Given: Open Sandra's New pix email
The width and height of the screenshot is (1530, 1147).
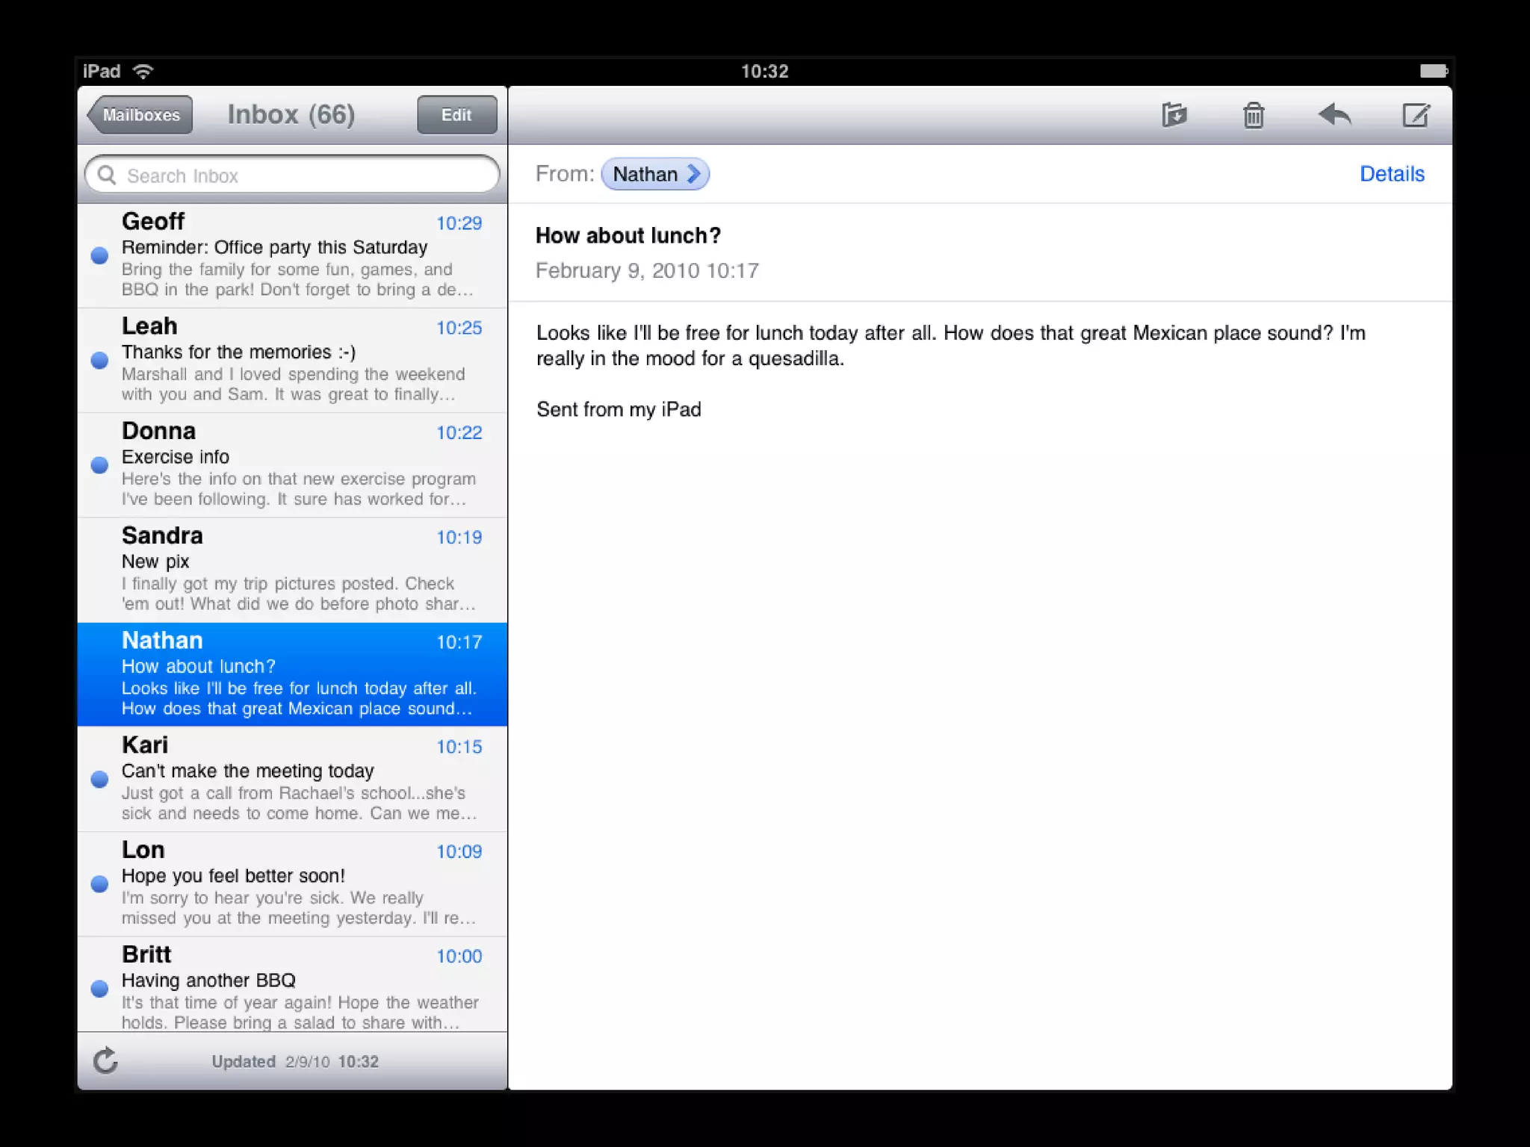Looking at the screenshot, I should pos(299,569).
